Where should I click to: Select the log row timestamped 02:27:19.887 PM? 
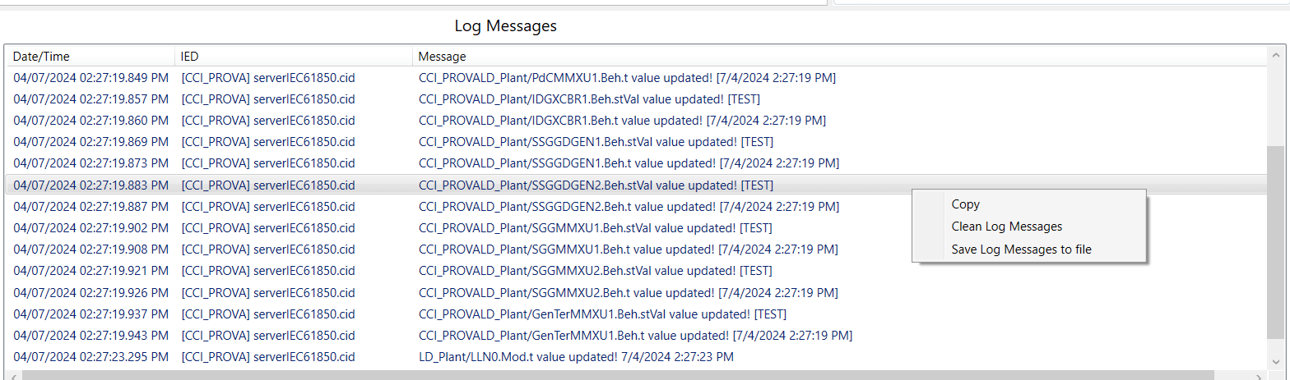coord(637,206)
